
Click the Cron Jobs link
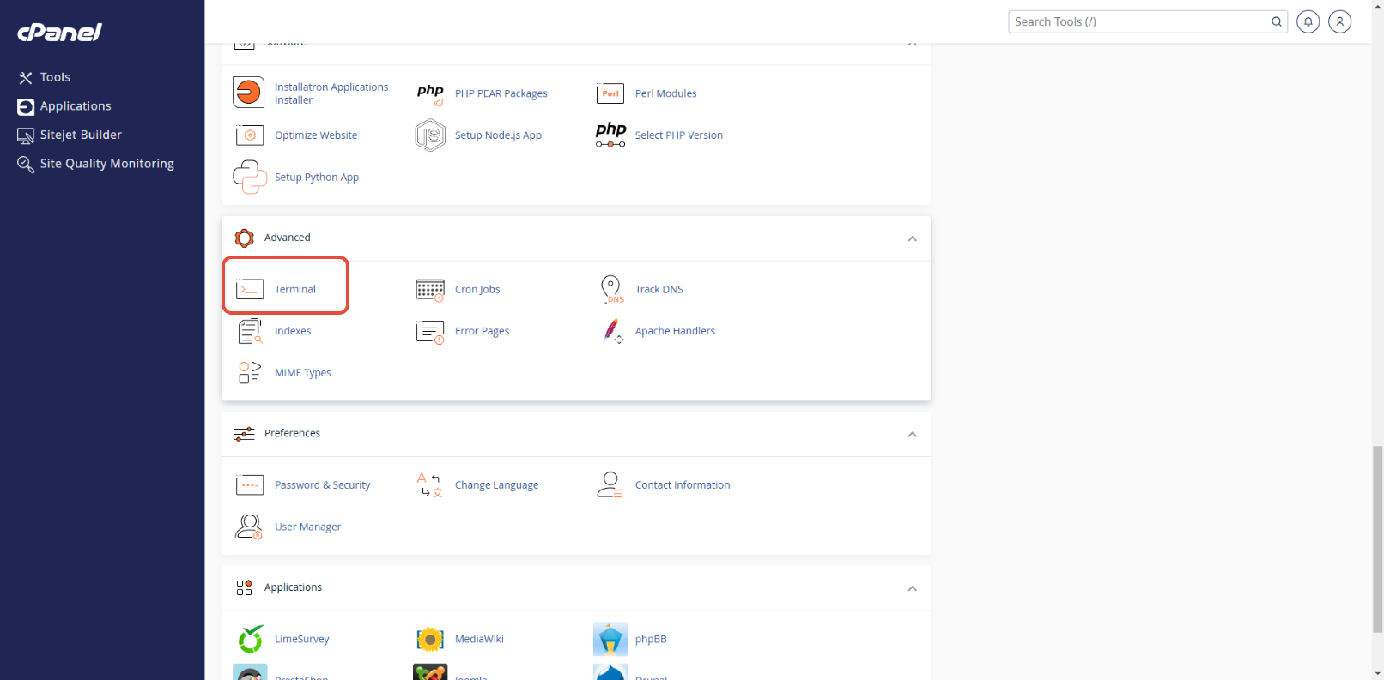coord(477,289)
